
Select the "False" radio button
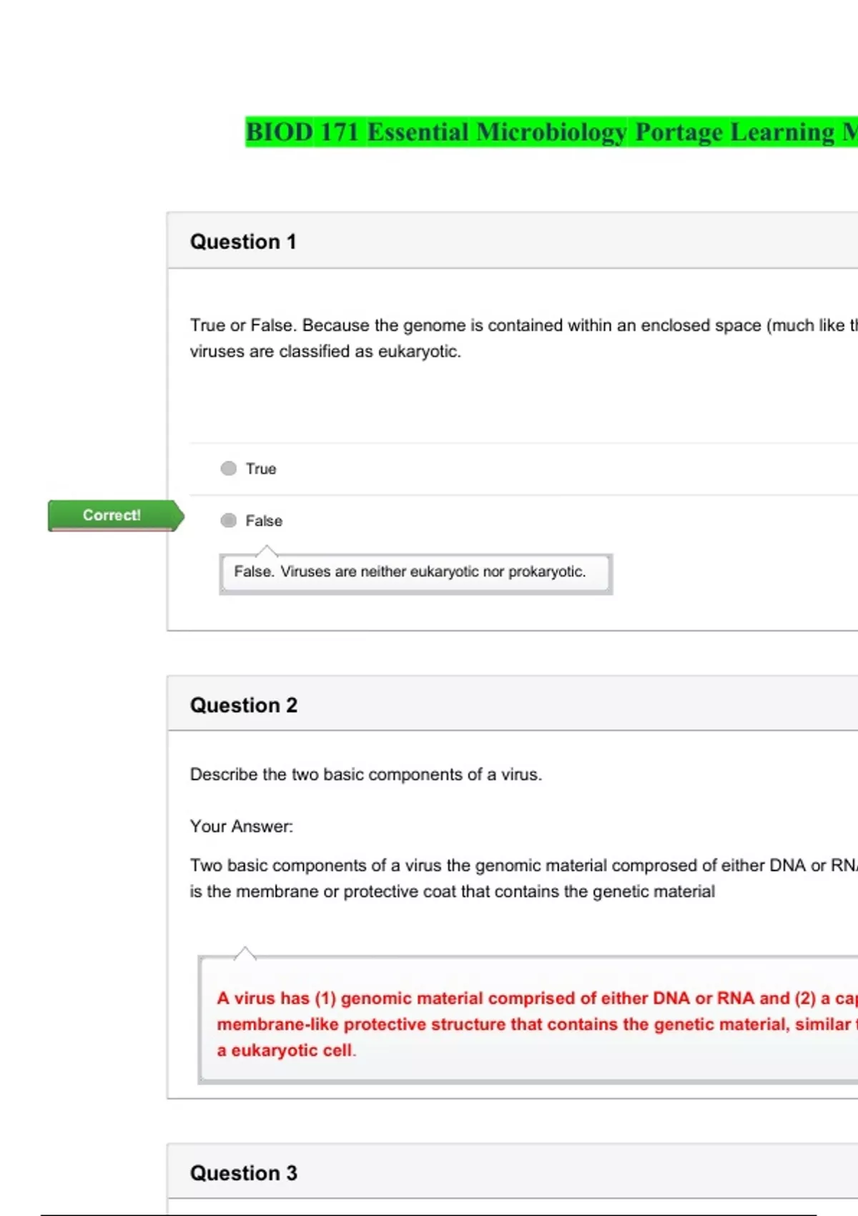pos(228,521)
